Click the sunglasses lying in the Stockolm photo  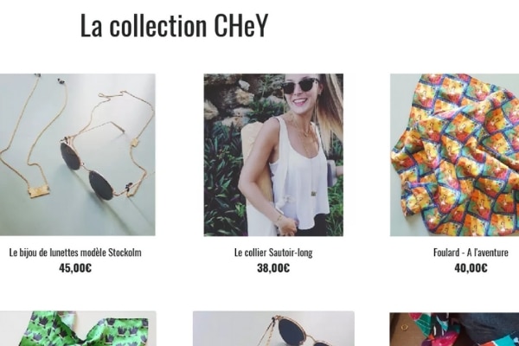tap(87, 169)
